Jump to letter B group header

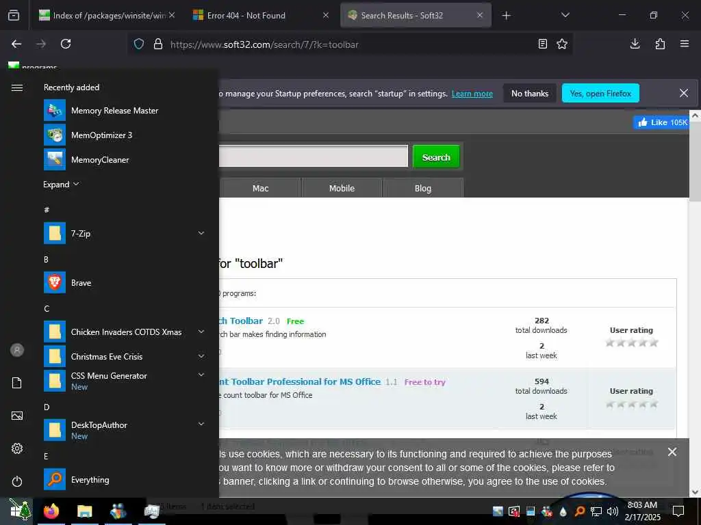46,259
